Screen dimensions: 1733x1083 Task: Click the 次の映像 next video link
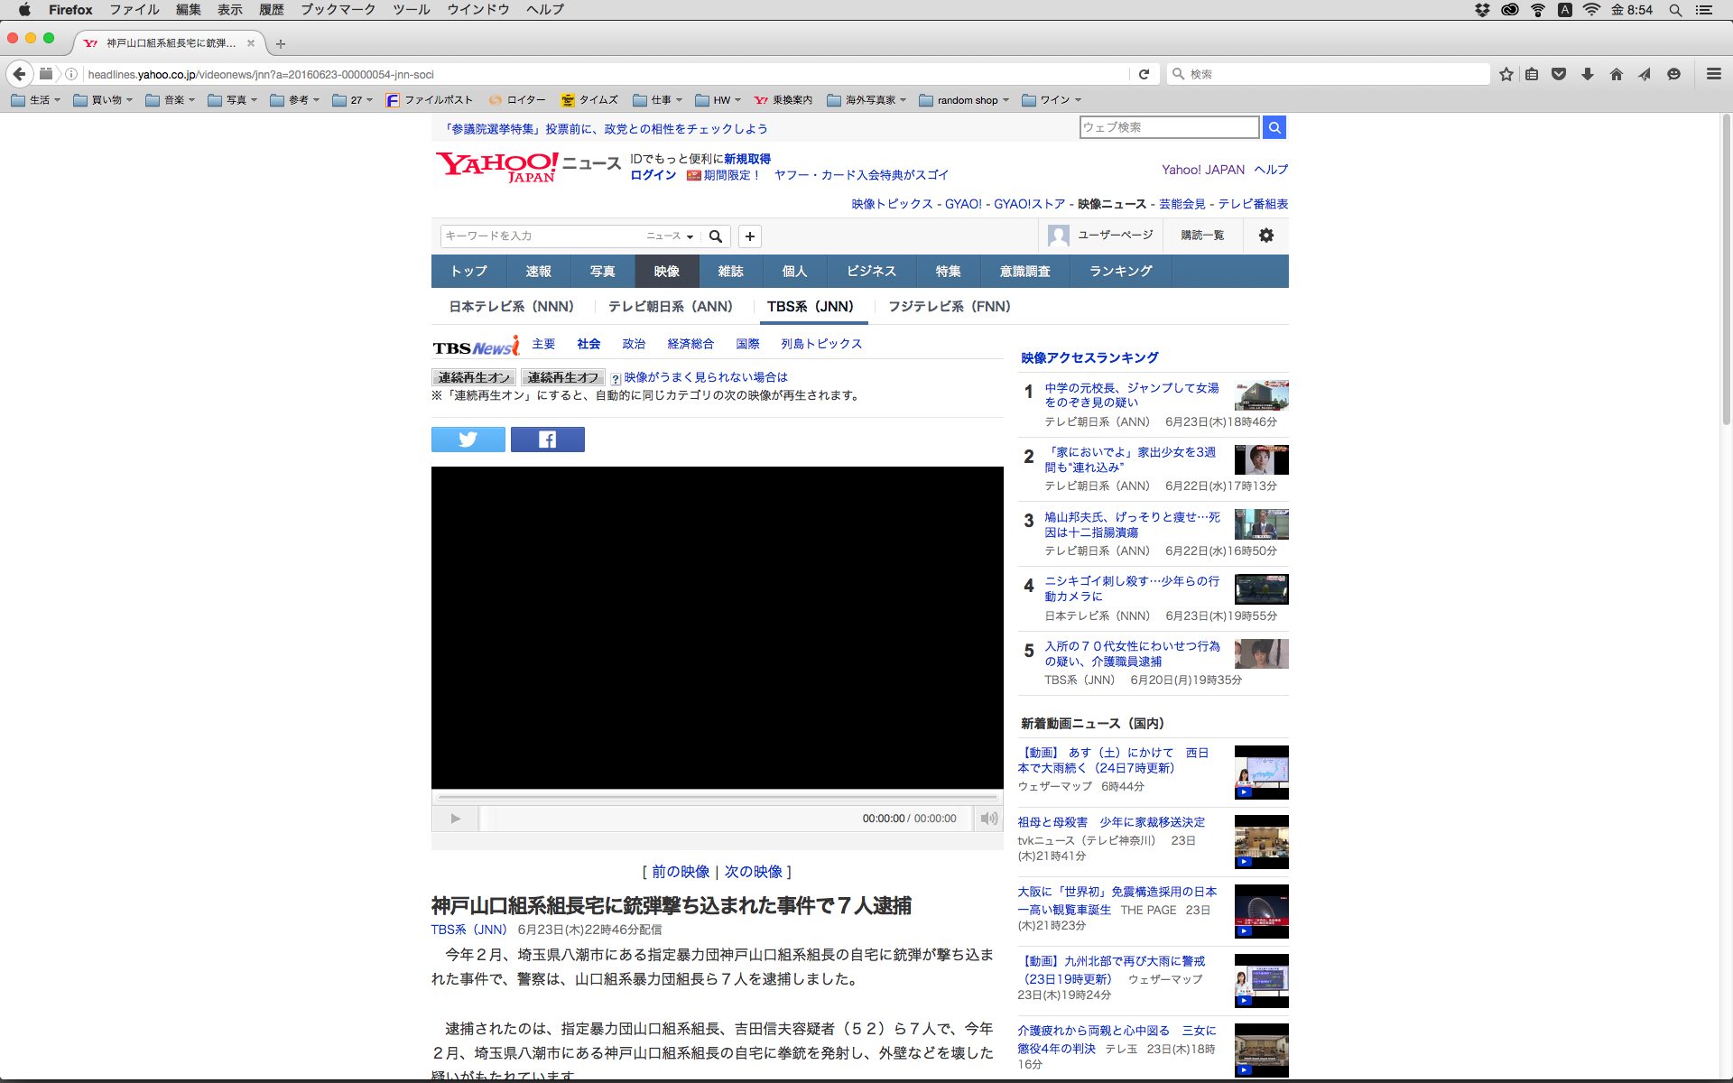753,872
